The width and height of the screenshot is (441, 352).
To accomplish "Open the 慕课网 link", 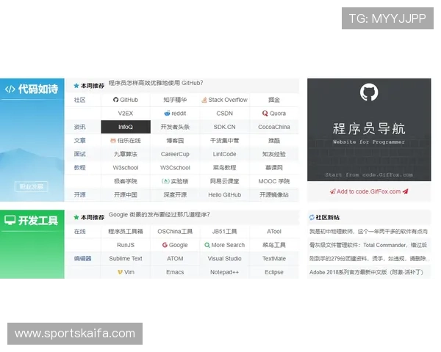I will [x=274, y=168].
